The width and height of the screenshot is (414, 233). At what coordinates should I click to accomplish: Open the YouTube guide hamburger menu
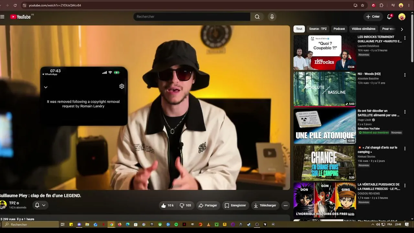point(2,17)
